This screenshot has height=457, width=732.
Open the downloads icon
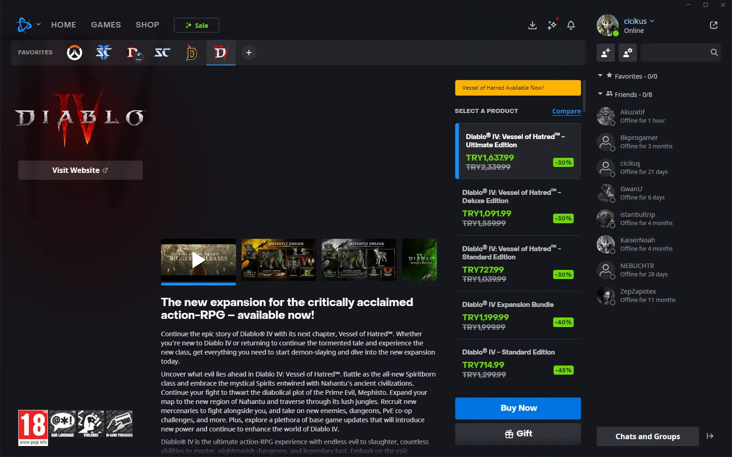pos(532,25)
